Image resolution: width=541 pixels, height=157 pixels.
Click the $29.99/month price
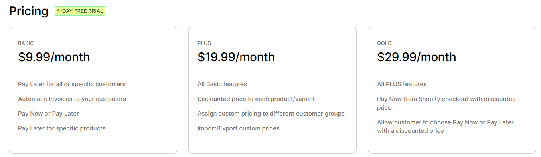pos(417,57)
